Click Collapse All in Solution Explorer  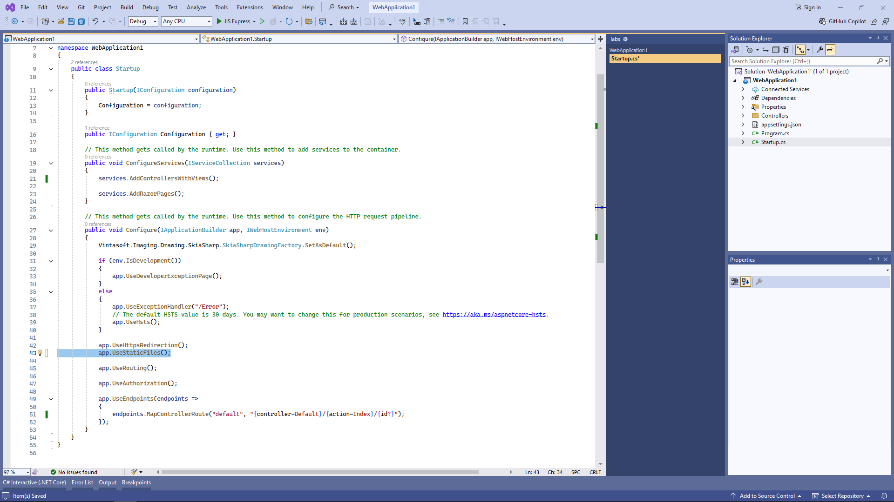tap(776, 50)
